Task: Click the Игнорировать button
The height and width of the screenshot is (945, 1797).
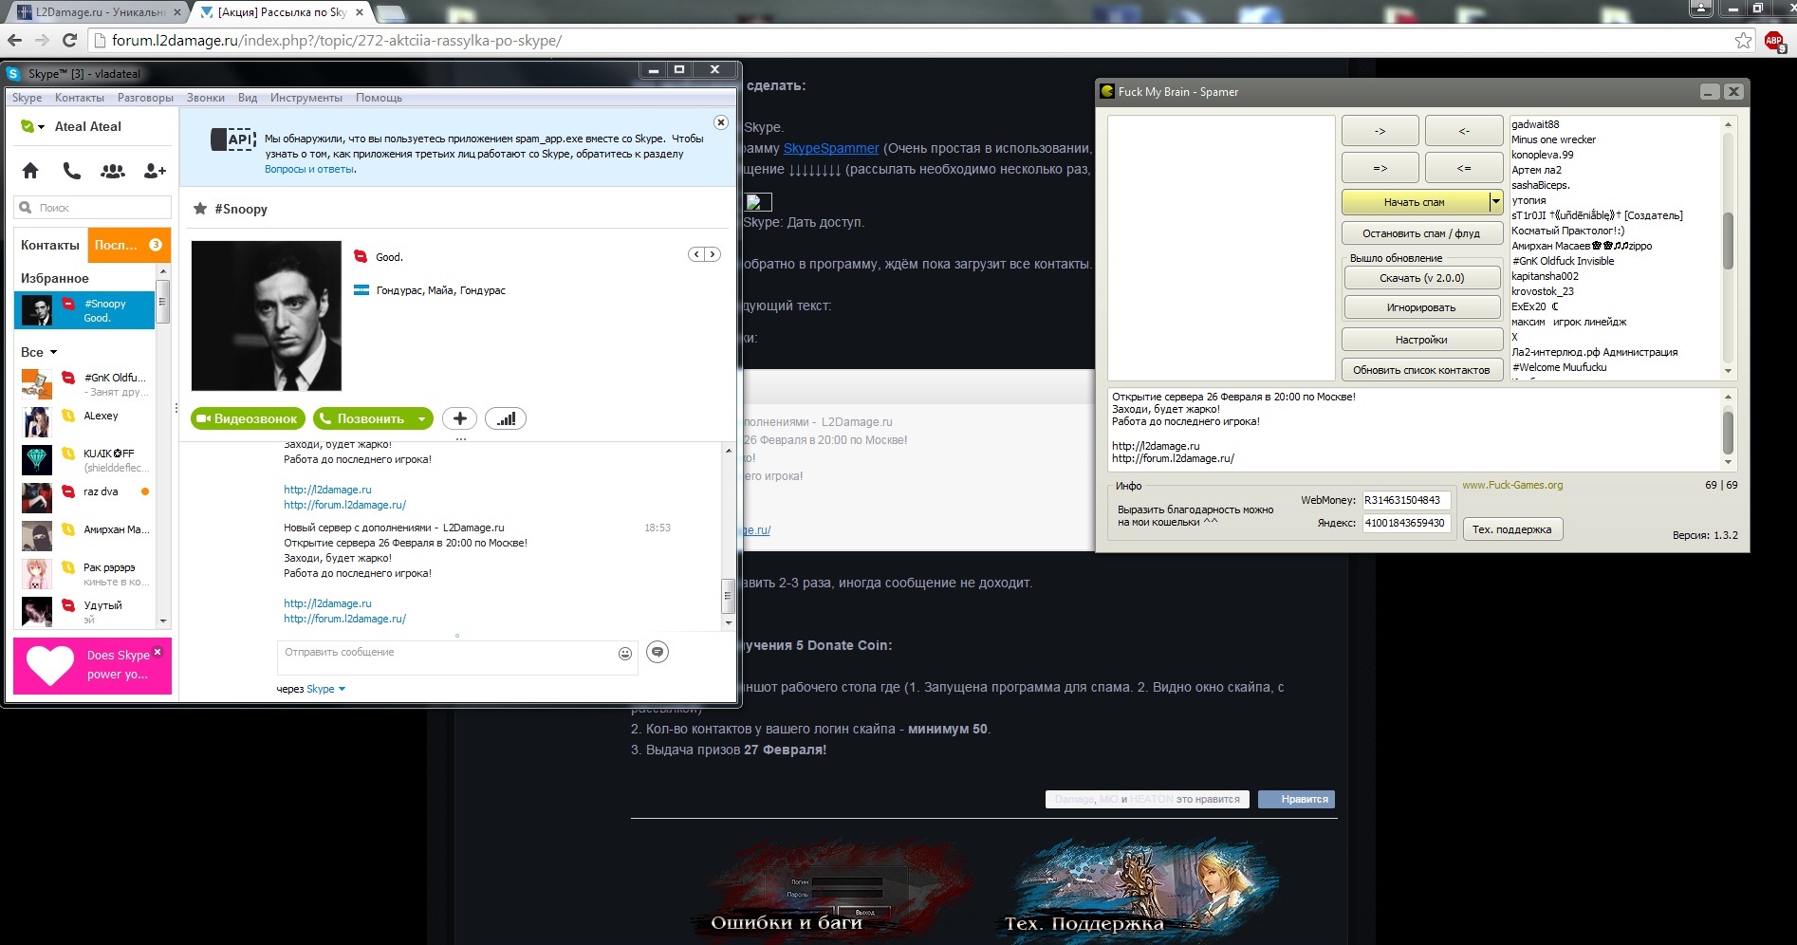Action: 1421,307
